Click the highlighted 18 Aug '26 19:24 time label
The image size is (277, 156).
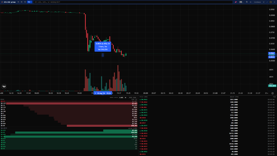click(x=103, y=93)
